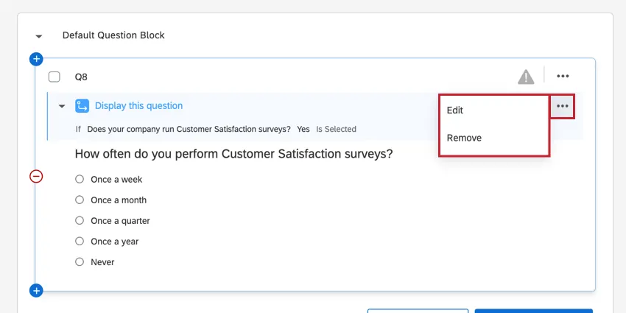Select the "Never" radio option
Screen dimensions: 626x313
click(80, 261)
